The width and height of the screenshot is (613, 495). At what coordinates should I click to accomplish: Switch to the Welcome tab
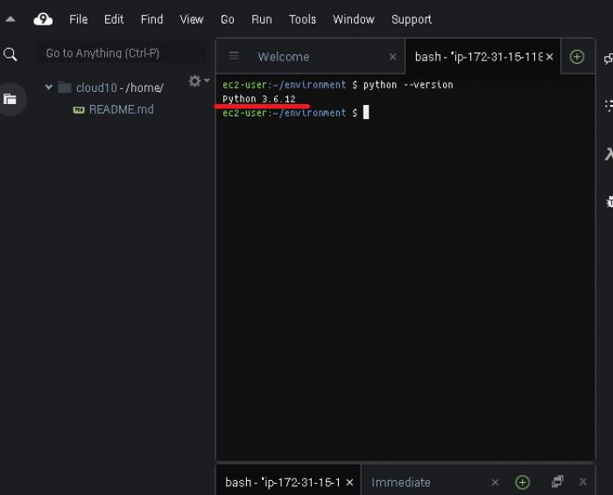coord(283,57)
